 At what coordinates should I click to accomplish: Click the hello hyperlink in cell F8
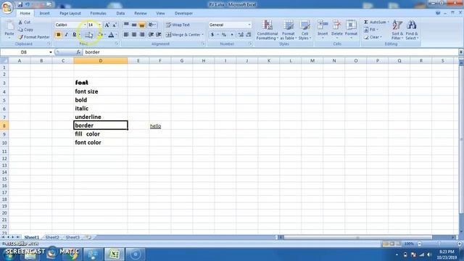(155, 126)
